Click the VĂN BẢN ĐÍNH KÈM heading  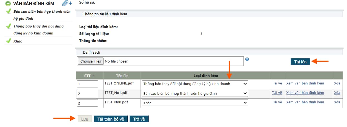coord(34,4)
